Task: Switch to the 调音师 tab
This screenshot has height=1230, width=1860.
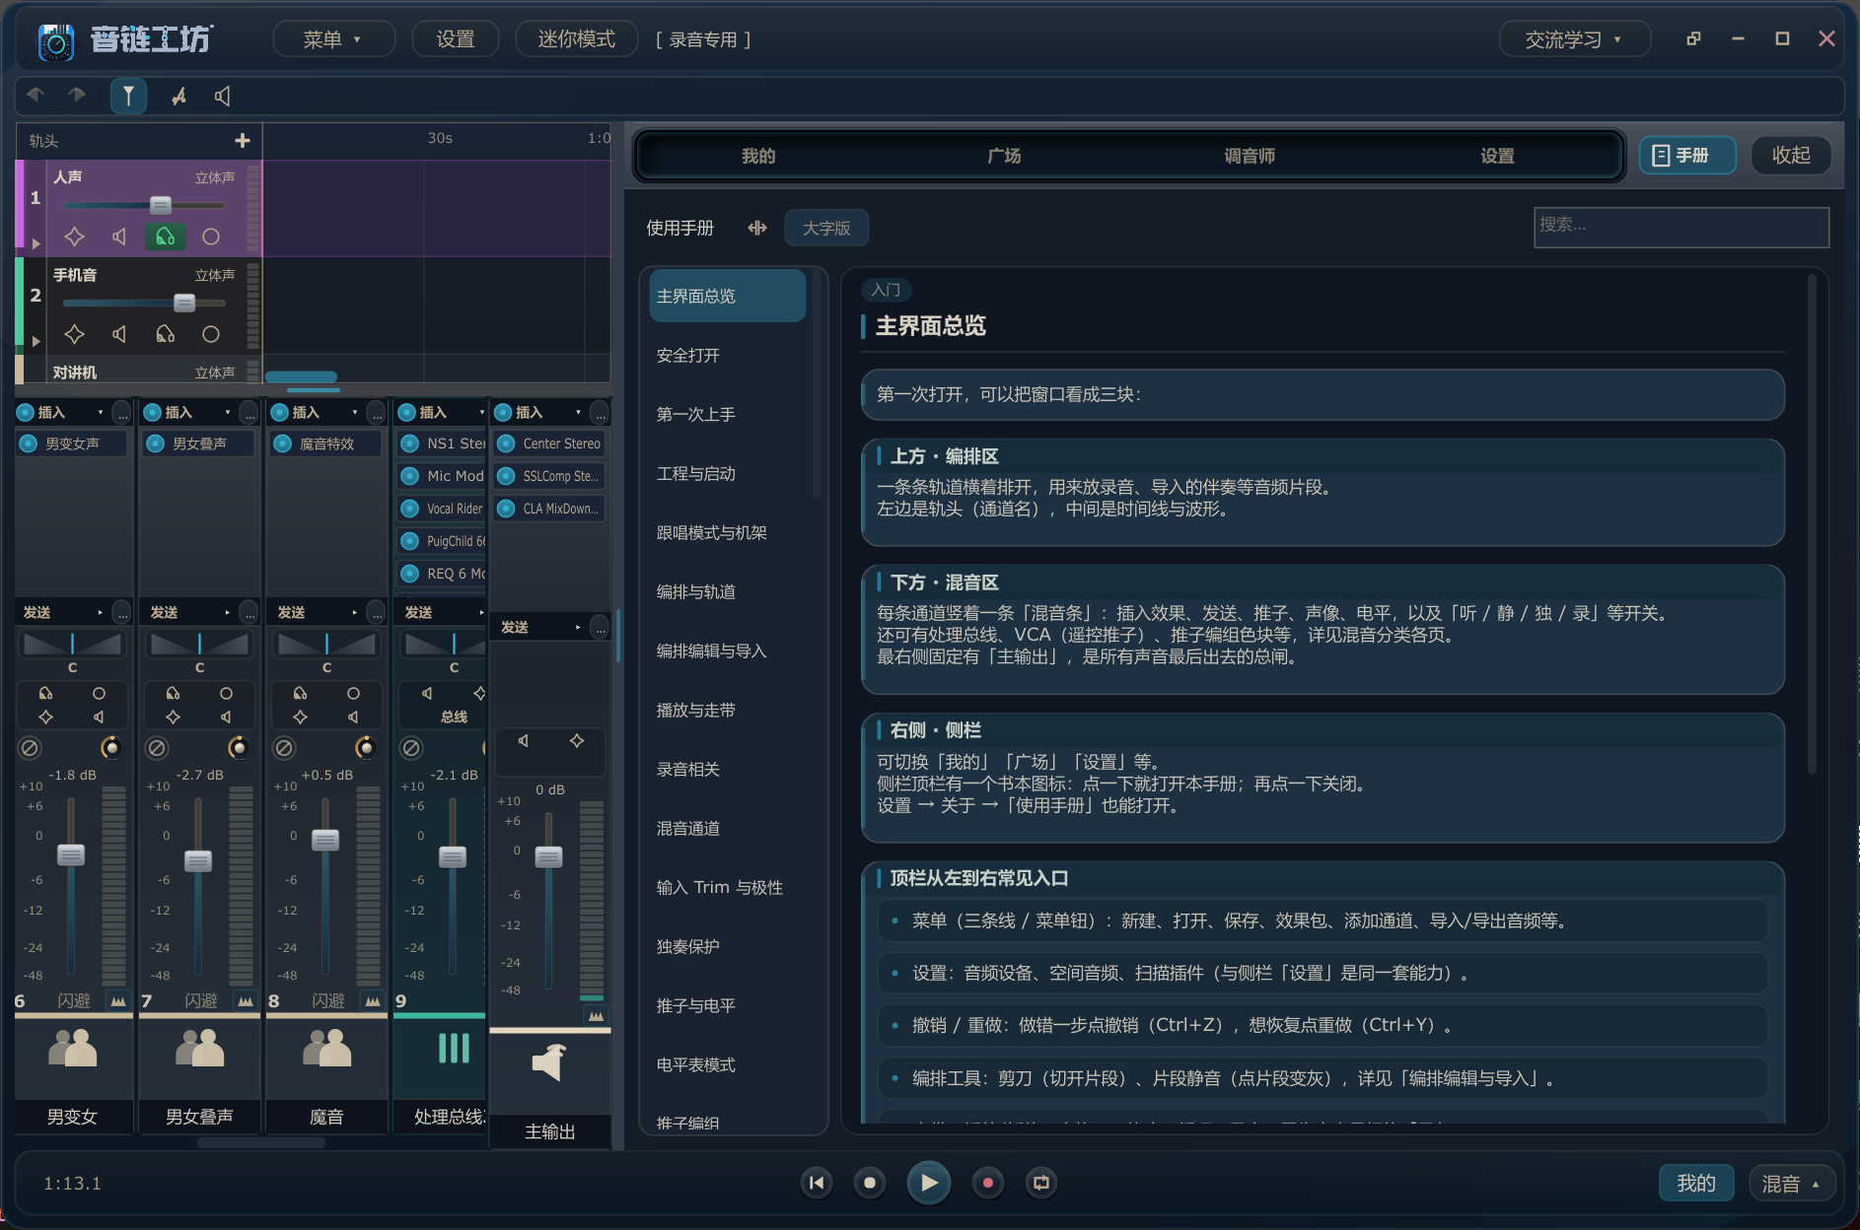Action: (1250, 156)
